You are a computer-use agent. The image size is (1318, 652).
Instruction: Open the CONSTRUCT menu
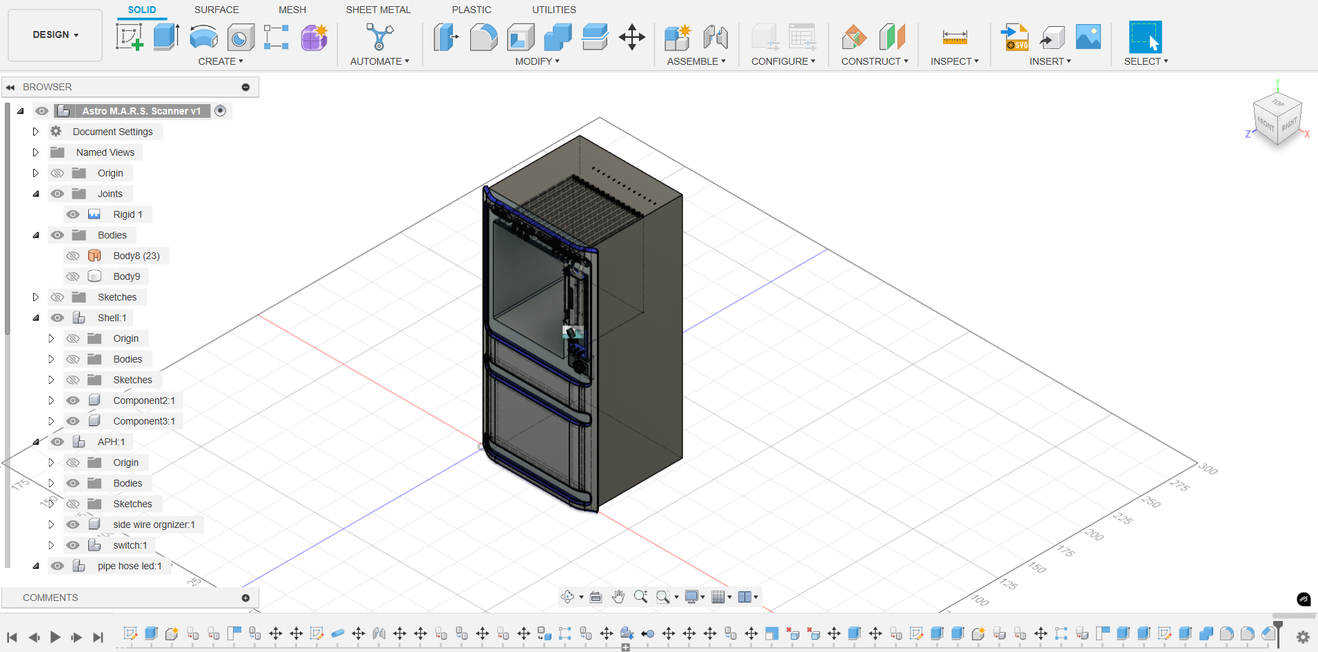875,61
